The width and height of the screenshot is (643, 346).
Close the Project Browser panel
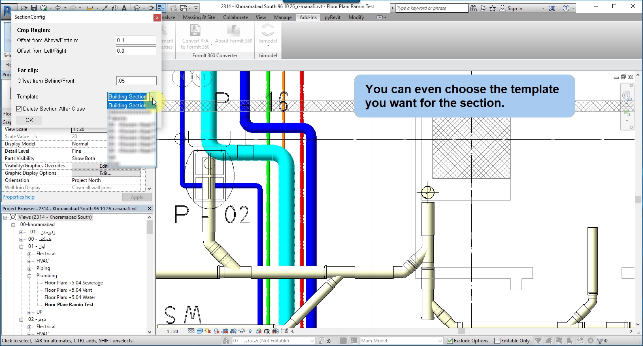pos(149,209)
